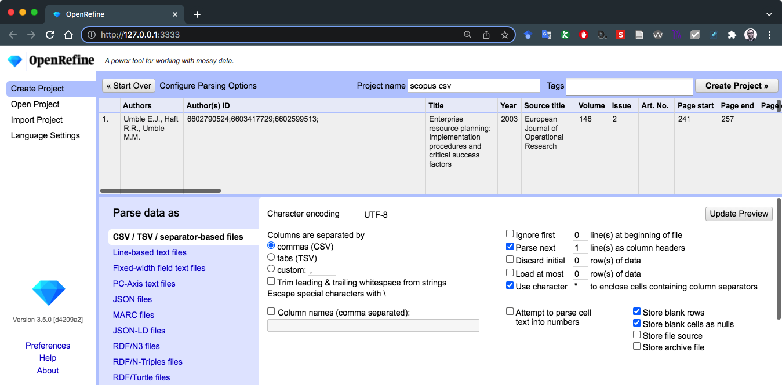Toggle Parse next lines as column headers
Viewport: 782px width, 385px height.
(510, 247)
